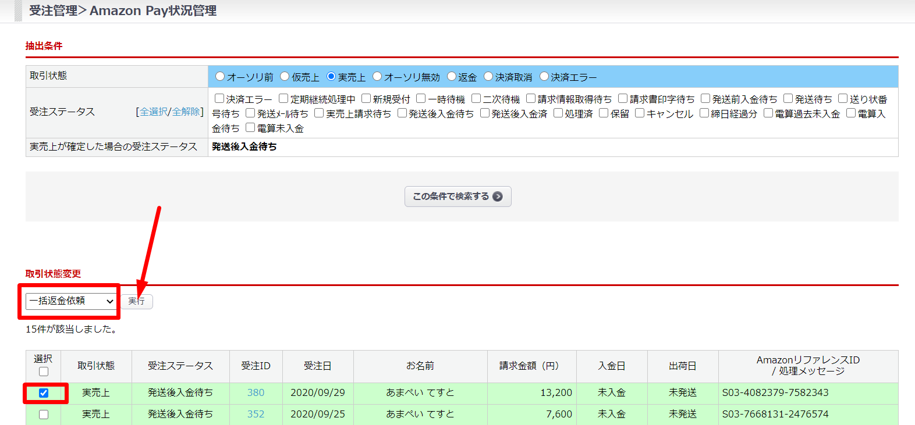The width and height of the screenshot is (915, 425).
Task: Select the checkbox for order 352
Action: [x=44, y=415]
